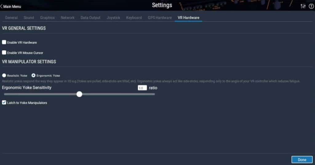Select the VR Hardware tab
The height and width of the screenshot is (165, 315).
pyautogui.click(x=189, y=17)
